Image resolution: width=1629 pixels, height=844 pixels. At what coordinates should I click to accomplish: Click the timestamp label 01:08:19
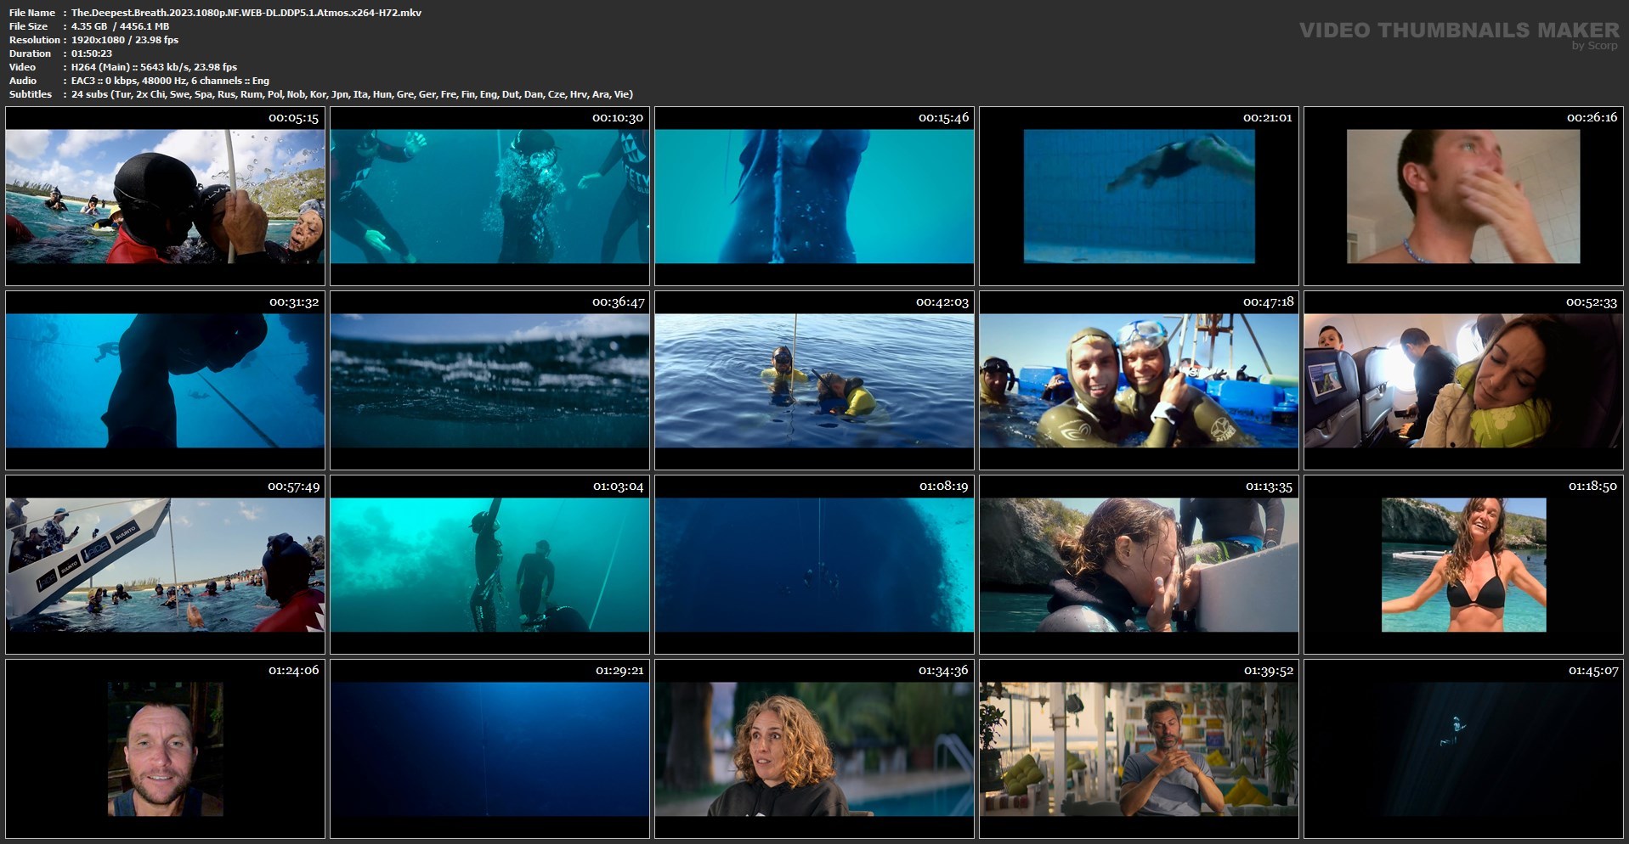click(943, 487)
